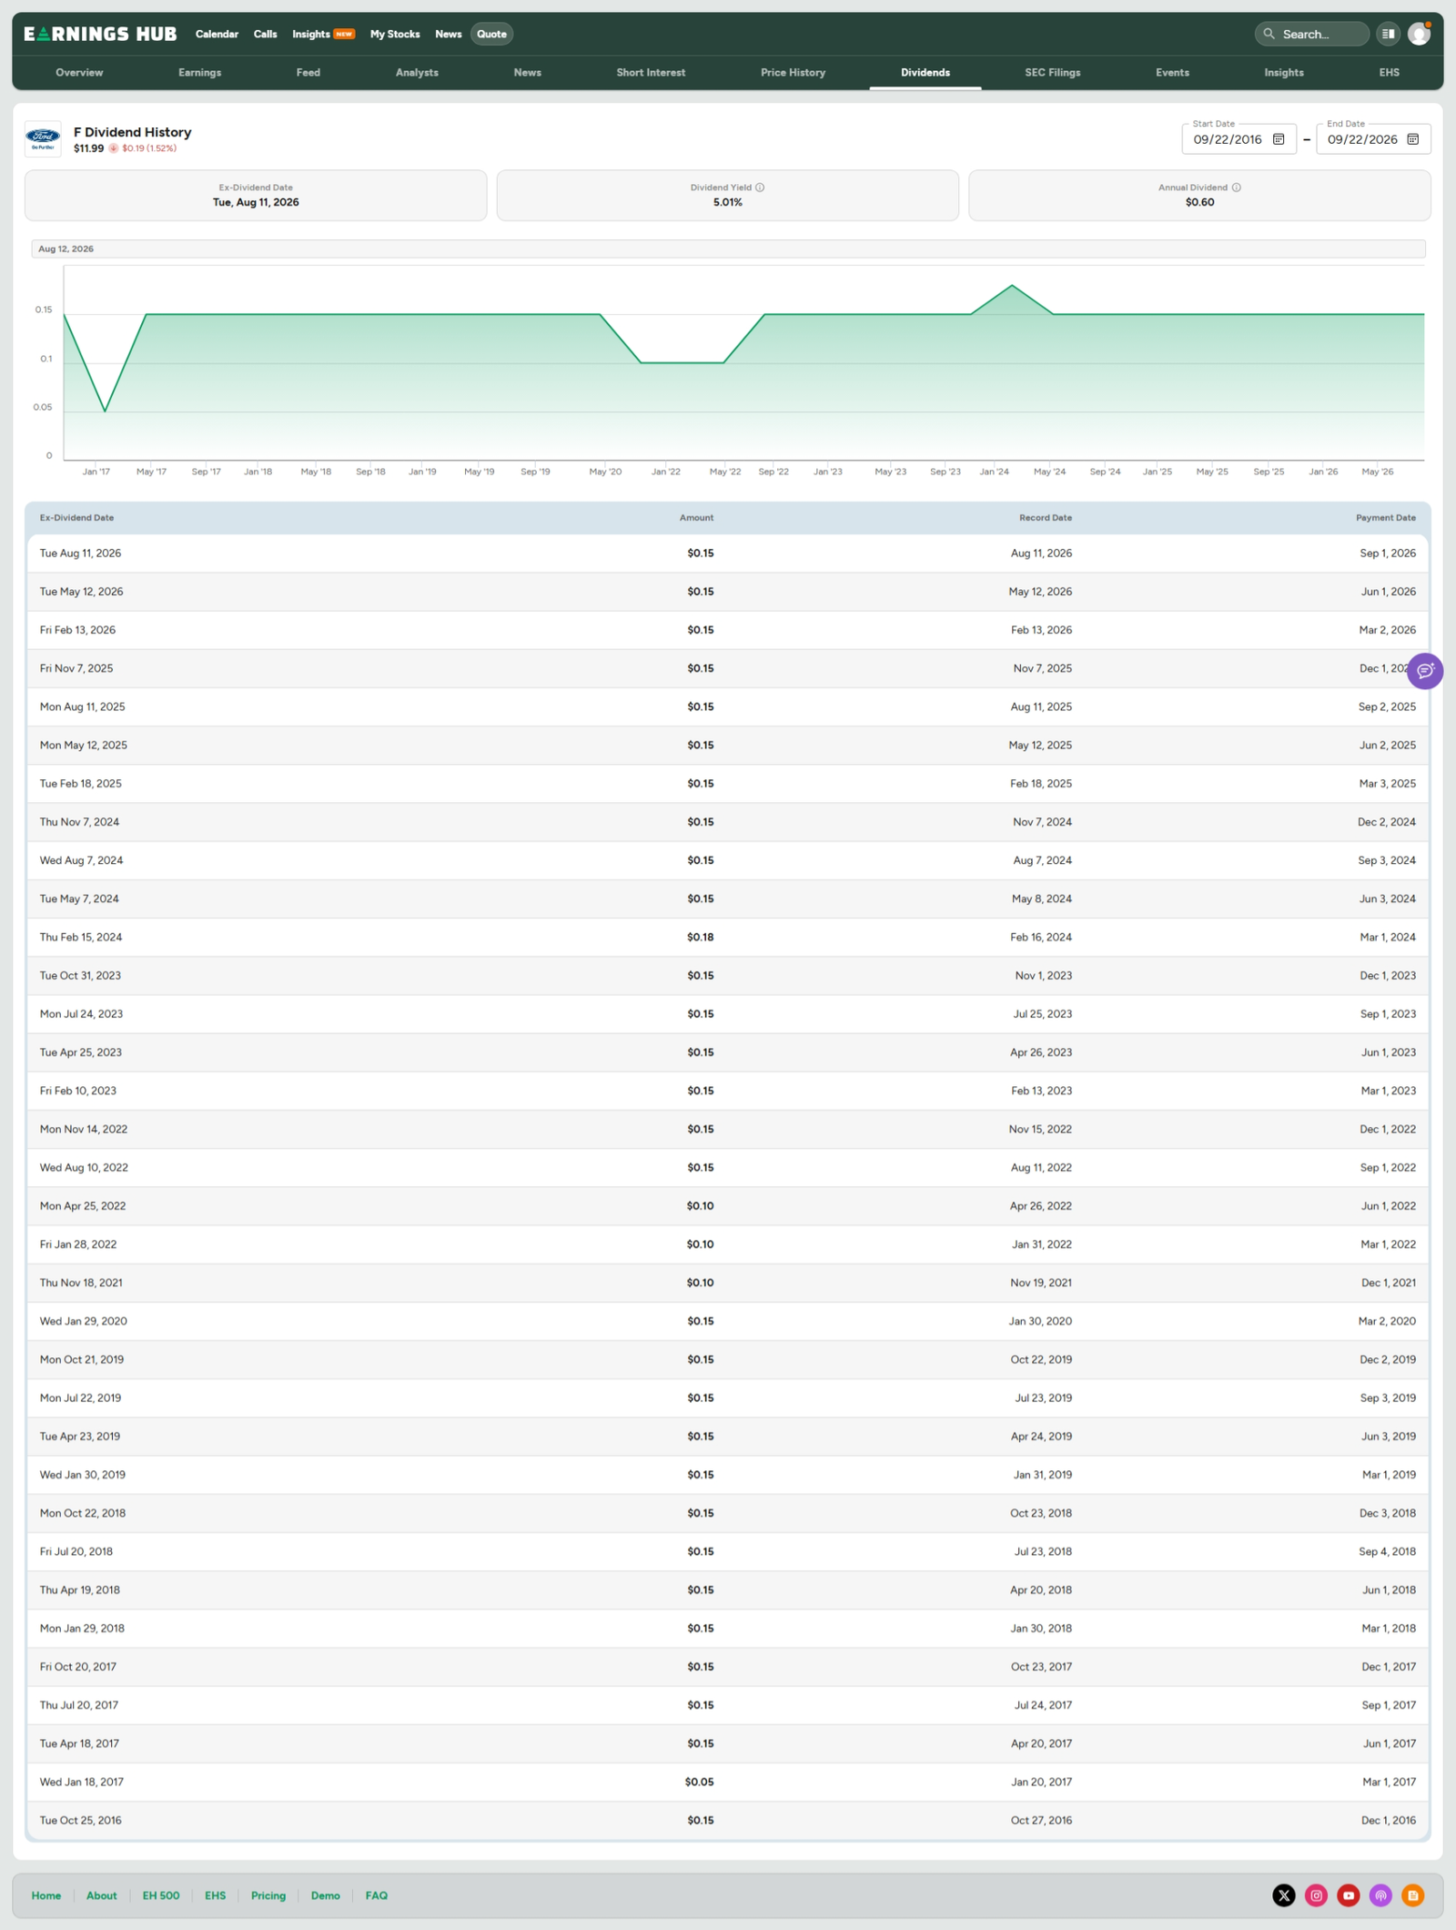This screenshot has height=1930, width=1456.
Task: Click the Thu Feb 15, 2024 row date
Action: click(81, 937)
